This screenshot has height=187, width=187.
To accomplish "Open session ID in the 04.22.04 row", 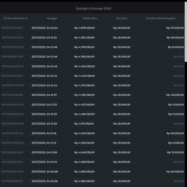I will tap(12, 28).
